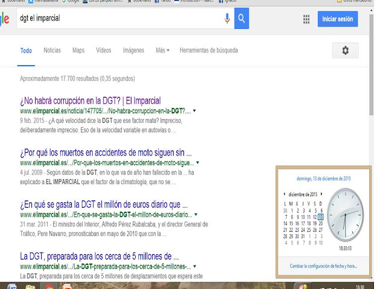Click 'Aproximadamente 17.700 resultados' text
Viewport: 386px width, 289px height.
click(77, 79)
